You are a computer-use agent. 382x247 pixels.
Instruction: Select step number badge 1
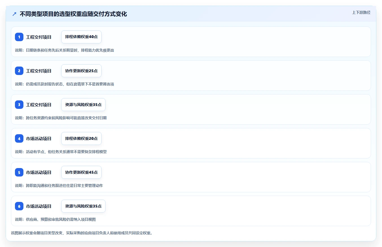19,37
